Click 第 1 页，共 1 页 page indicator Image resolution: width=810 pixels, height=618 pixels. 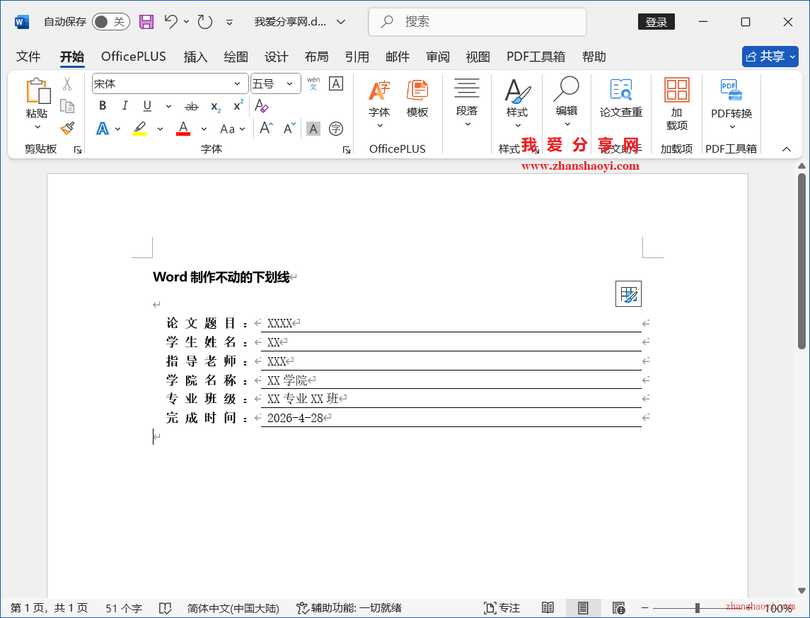point(49,608)
